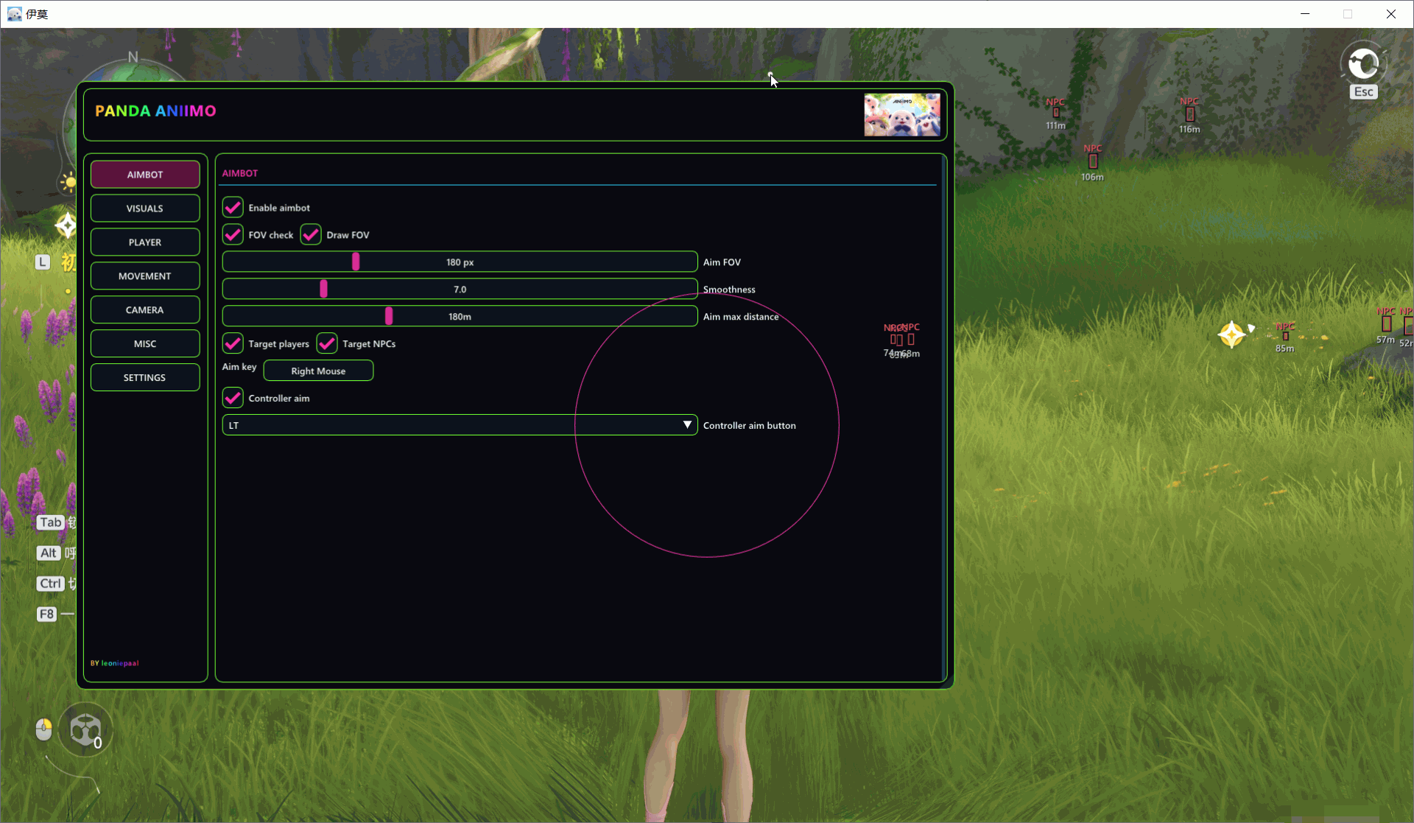Click the Ctrl key hint
The width and height of the screenshot is (1414, 823).
51,584
